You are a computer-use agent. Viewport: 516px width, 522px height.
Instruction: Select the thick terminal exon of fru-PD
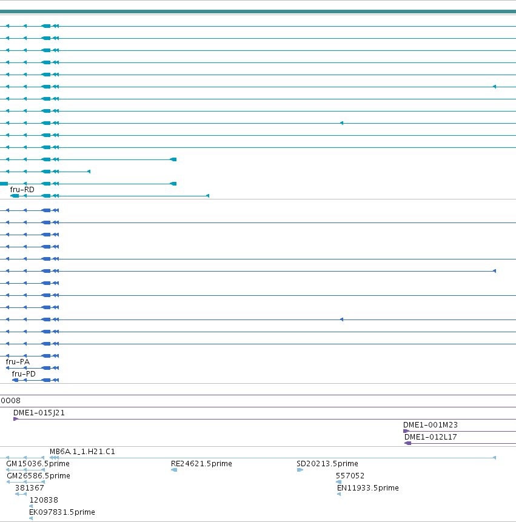[x=15, y=380]
